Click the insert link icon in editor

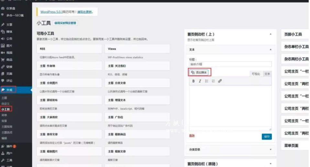point(220,81)
